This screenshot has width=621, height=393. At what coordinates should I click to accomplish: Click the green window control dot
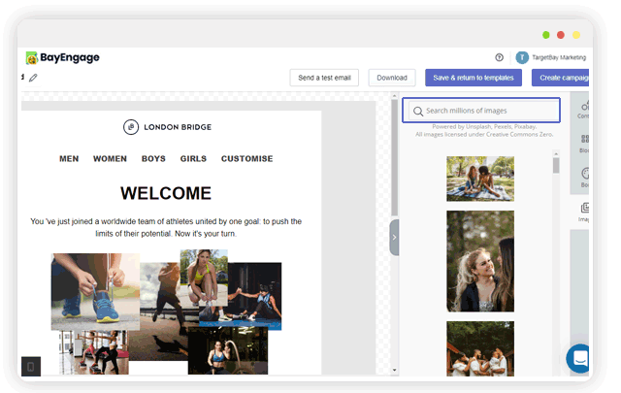point(545,35)
